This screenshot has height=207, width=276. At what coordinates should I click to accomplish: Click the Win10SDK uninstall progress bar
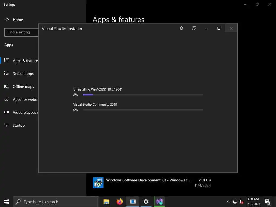(x=143, y=95)
